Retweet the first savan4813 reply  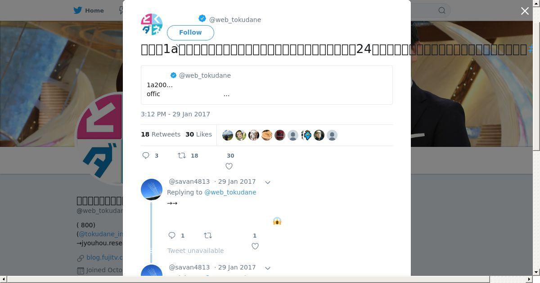tap(208, 235)
